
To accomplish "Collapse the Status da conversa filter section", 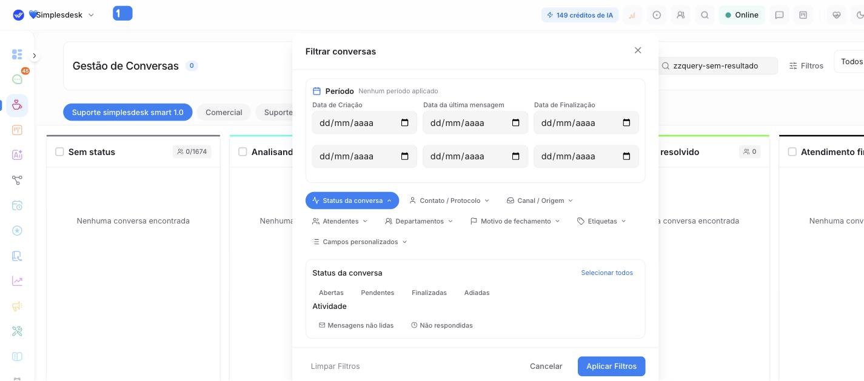I will click(352, 200).
